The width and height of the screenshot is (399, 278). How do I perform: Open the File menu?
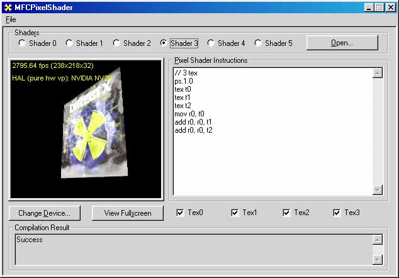[11, 19]
